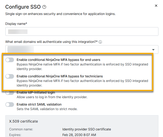Click the 'Configure SSO' title
This screenshot has height=137, width=163.
click(23, 7)
